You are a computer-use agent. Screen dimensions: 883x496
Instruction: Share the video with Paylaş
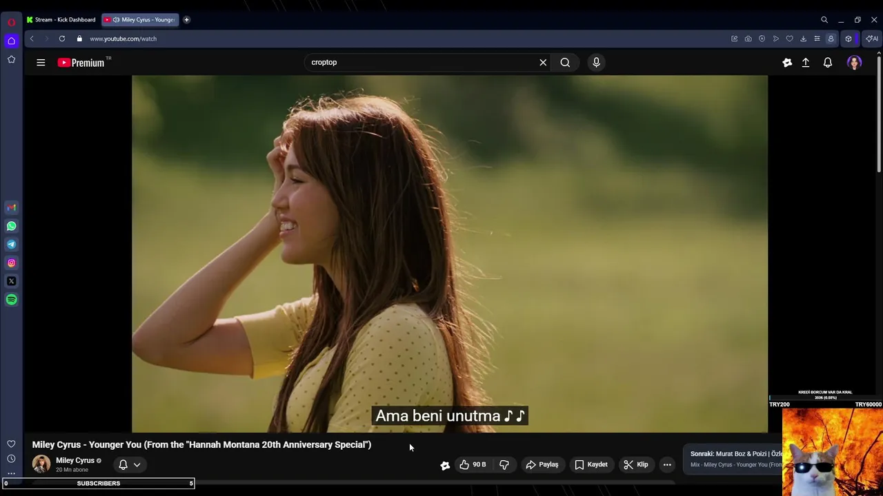542,465
